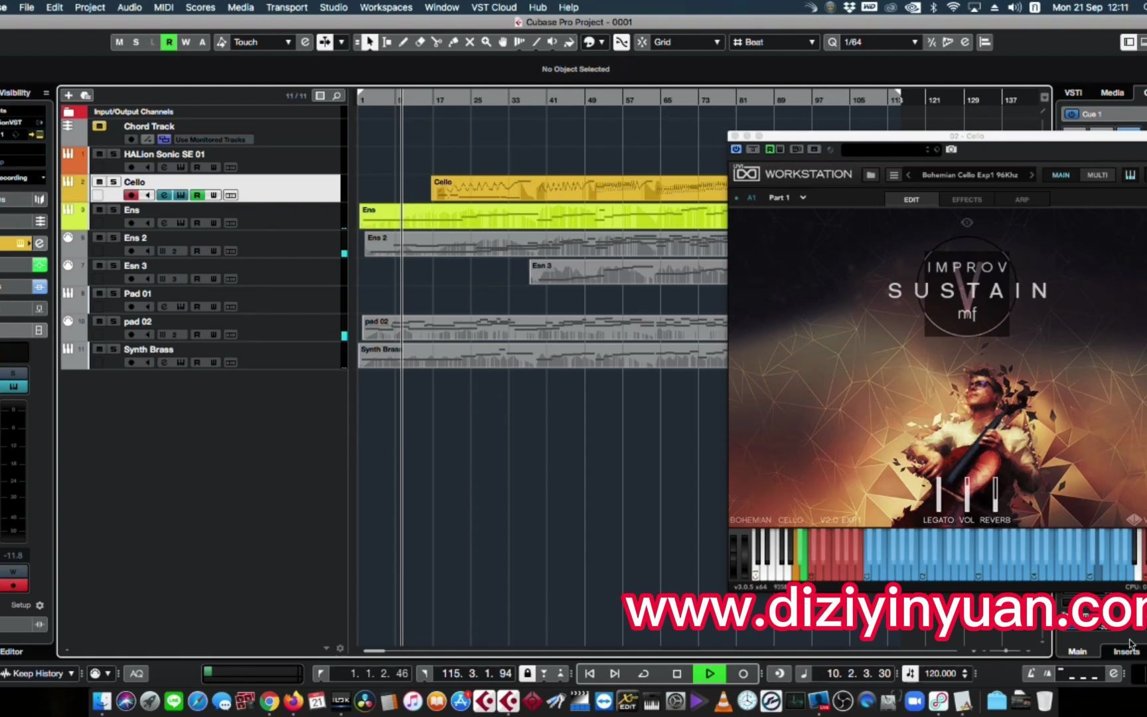Screen dimensions: 1147x717
Task: Open the track presets icon next to Add Track
Action: (86, 96)
